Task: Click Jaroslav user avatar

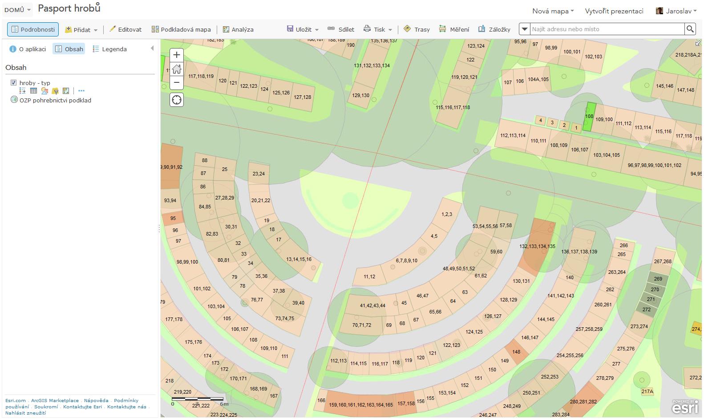Action: point(659,11)
